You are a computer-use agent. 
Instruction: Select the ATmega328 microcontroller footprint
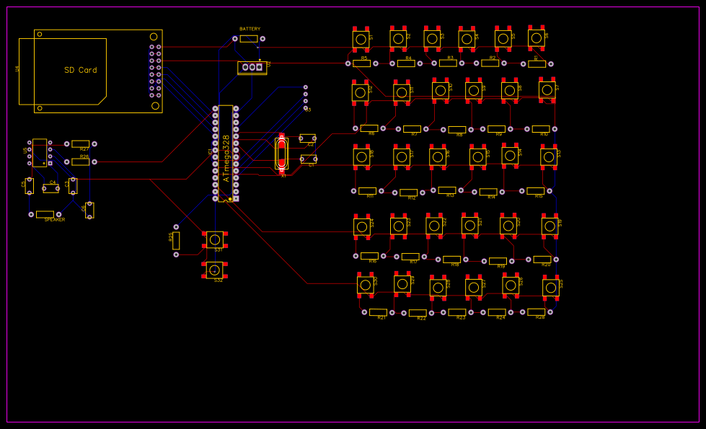coord(227,151)
